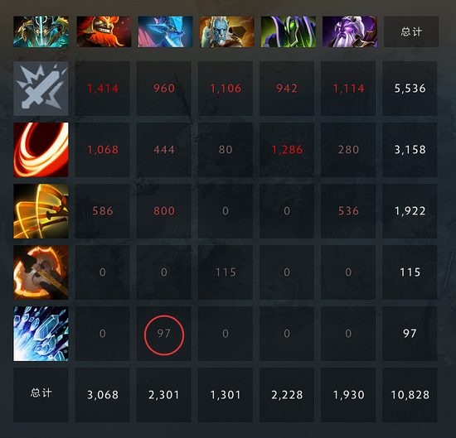Click the golden thrown daggers ability icon
The width and height of the screenshot is (456, 438).
click(41, 211)
